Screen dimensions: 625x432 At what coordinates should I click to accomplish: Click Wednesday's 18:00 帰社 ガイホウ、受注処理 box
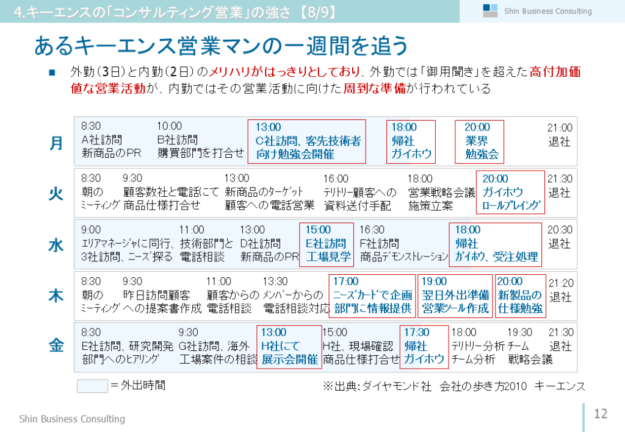tap(496, 244)
